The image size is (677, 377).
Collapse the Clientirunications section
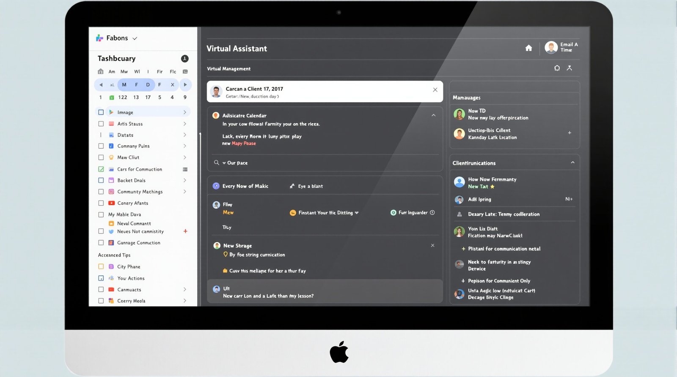pyautogui.click(x=572, y=163)
